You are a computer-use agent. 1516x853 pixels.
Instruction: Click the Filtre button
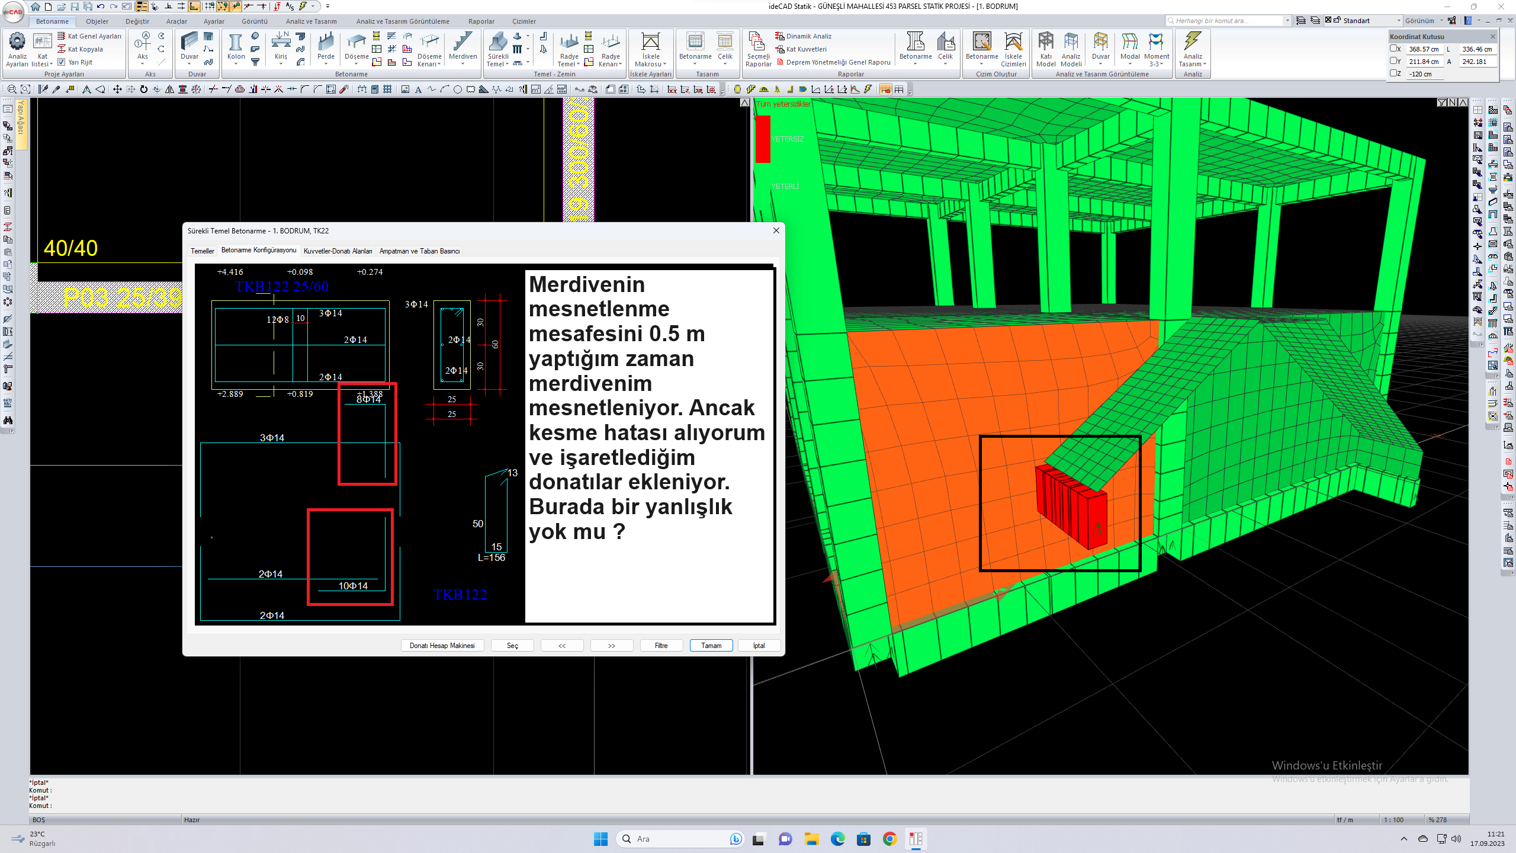(661, 646)
